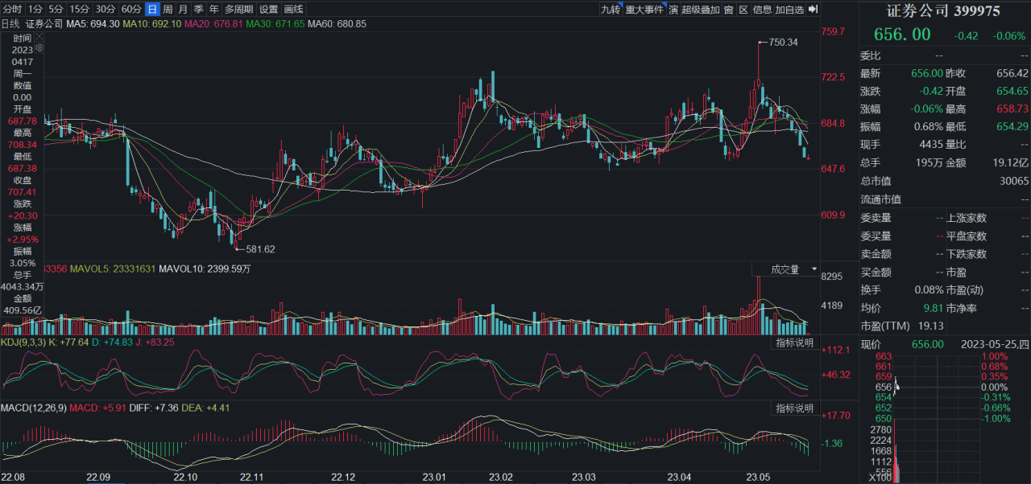Click the 581.62 low price marker
The width and height of the screenshot is (1031, 484).
tap(260, 249)
